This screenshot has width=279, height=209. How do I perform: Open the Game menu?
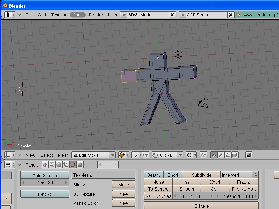tap(78, 15)
